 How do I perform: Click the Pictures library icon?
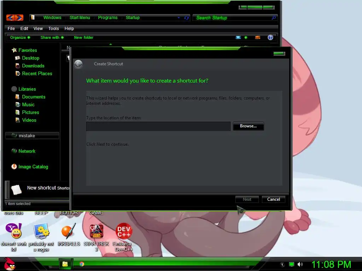coord(18,112)
